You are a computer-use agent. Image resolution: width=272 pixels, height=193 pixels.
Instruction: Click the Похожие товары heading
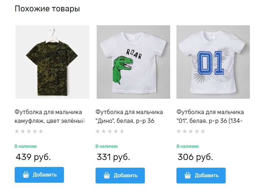(x=47, y=9)
